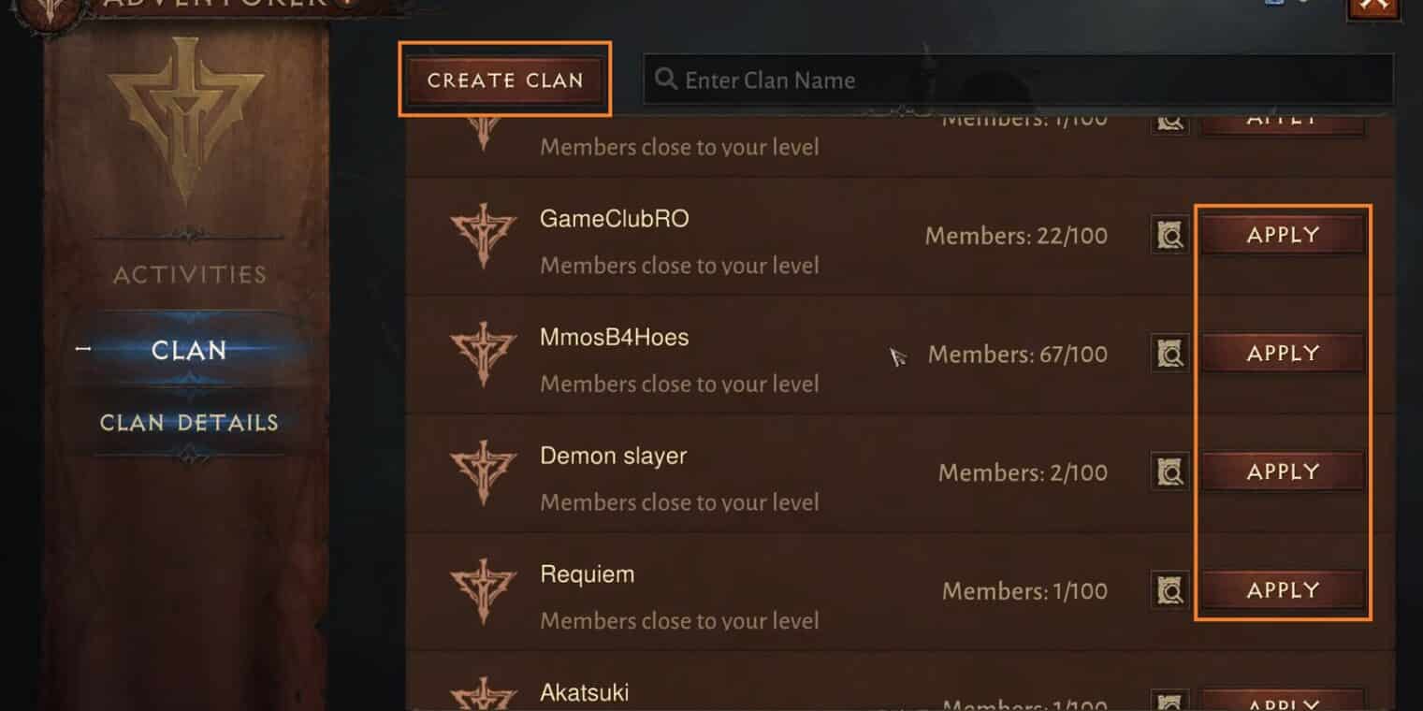Inspect the MmosB4Hoes clan details icon
The image size is (1423, 711).
[1169, 354]
